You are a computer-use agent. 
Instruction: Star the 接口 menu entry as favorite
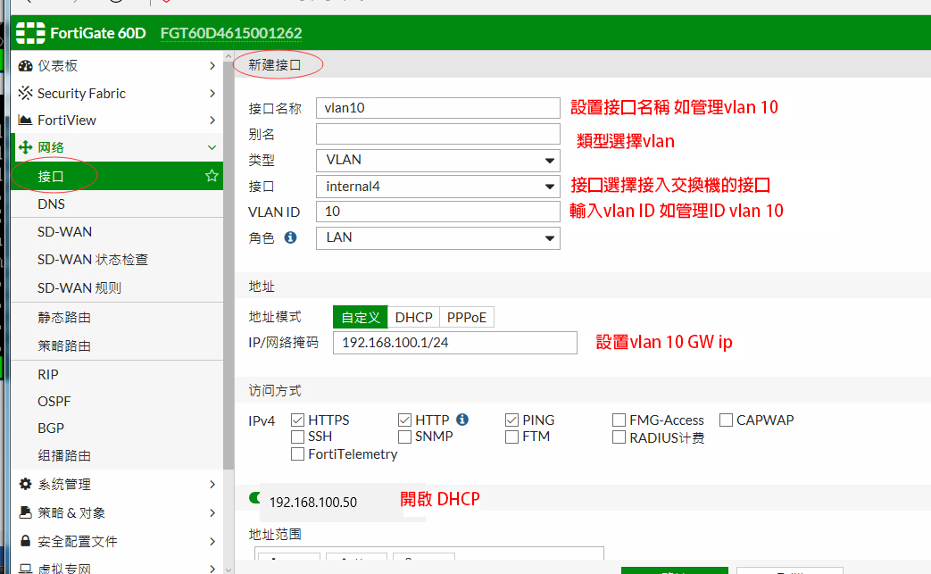tap(212, 176)
